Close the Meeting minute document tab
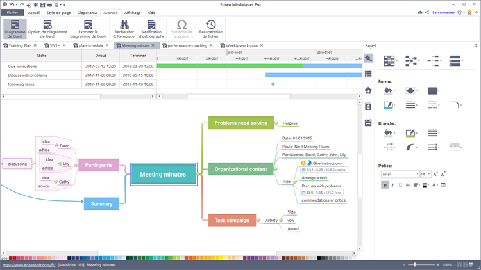This screenshot has width=481, height=270. point(153,45)
